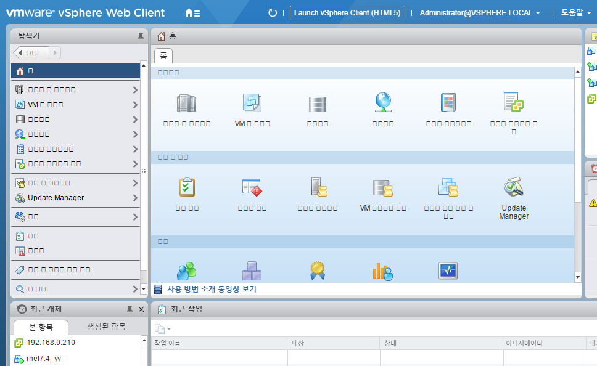Open the VM and Templates icon on Home page

coord(252,103)
